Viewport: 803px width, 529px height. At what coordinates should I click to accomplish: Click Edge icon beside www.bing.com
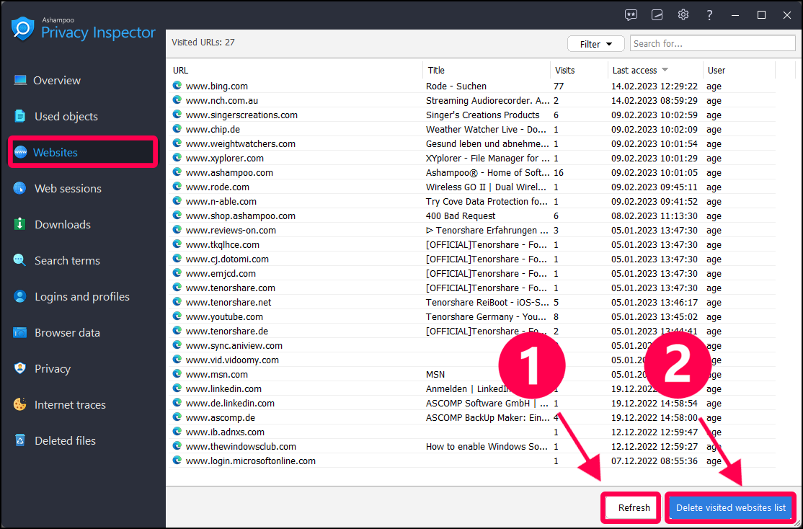click(x=177, y=86)
